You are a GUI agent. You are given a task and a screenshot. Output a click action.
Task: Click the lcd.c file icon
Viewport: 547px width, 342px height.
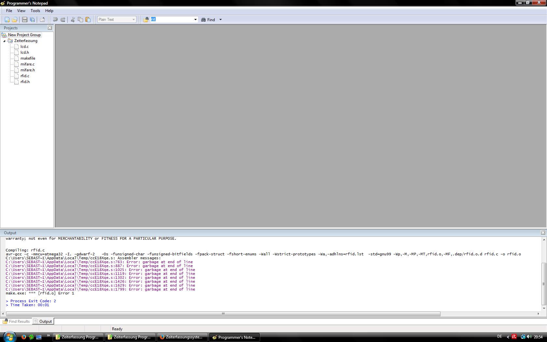pos(17,47)
